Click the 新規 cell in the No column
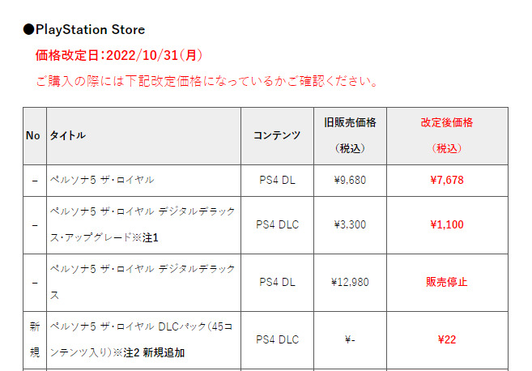Image resolution: width=532 pixels, height=371 pixels. pyautogui.click(x=35, y=339)
